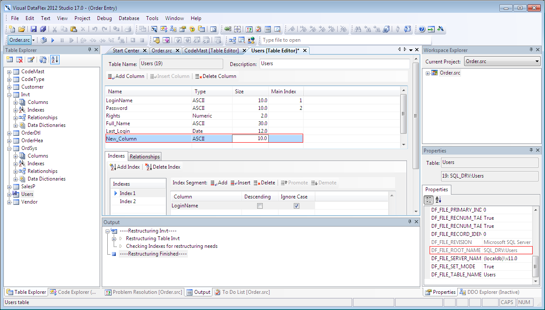
Task: Click alphabetical sort icon in Properties panel
Action: [439, 200]
